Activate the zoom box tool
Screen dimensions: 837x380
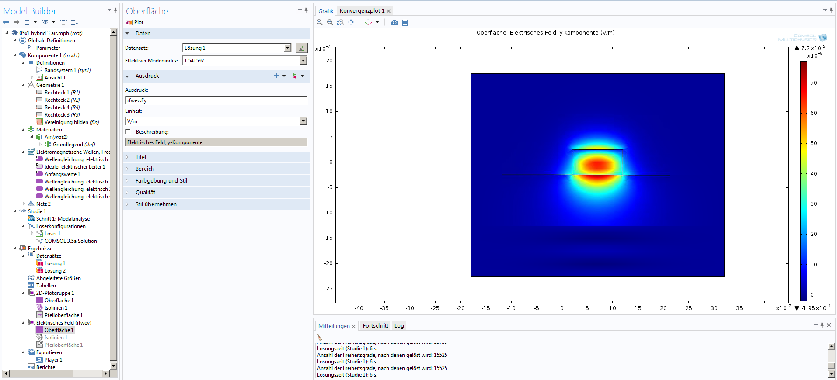pos(340,22)
